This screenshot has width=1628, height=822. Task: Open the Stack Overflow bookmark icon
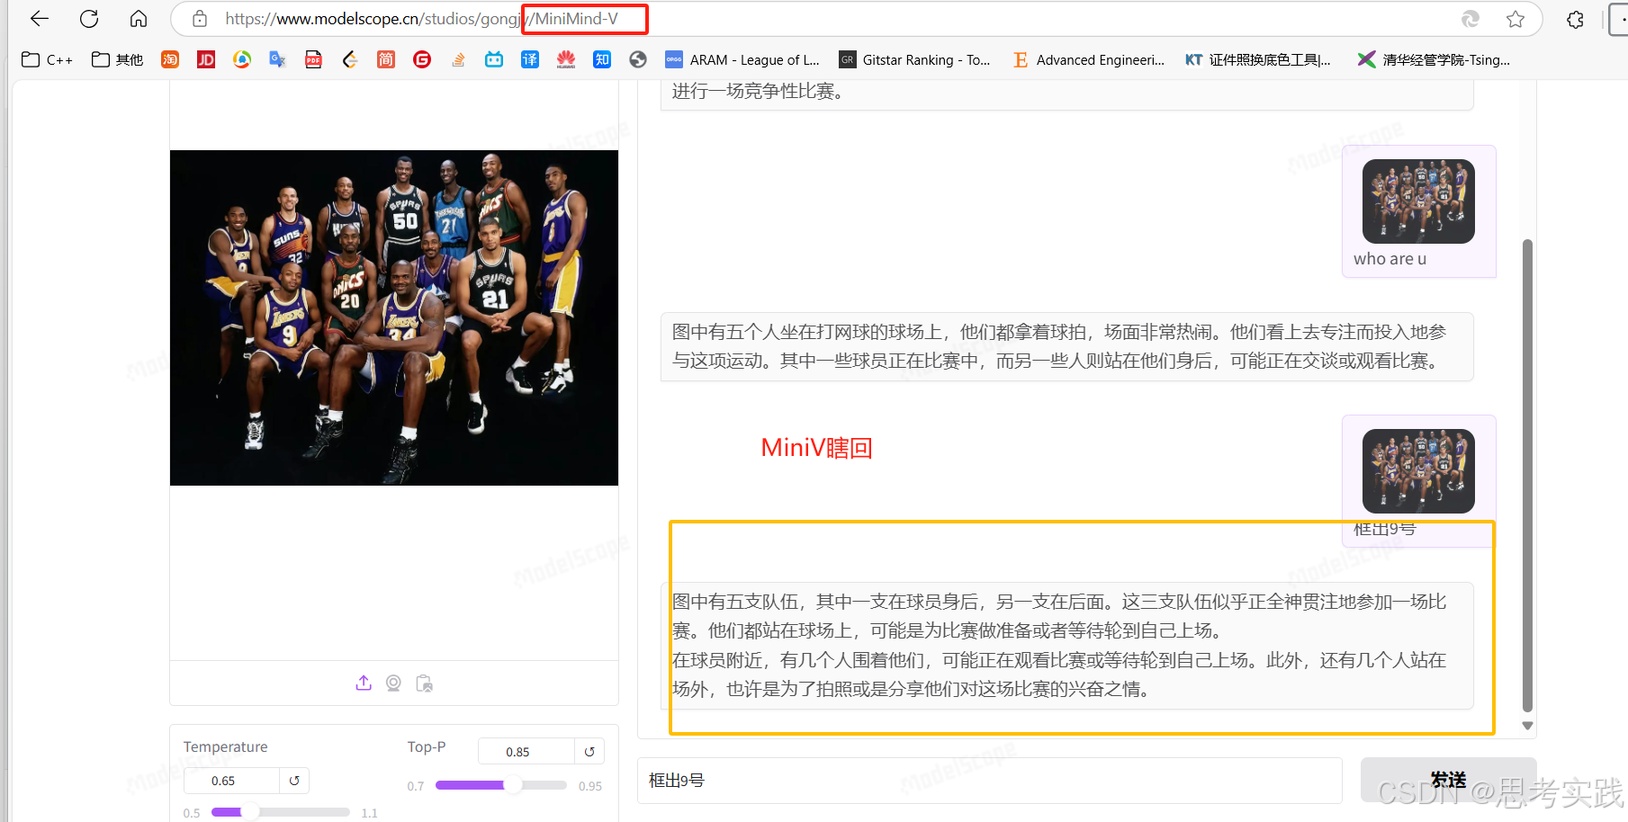pyautogui.click(x=458, y=59)
